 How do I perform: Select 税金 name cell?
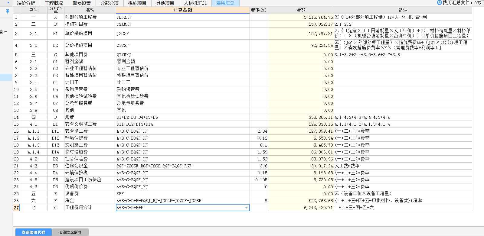click(90, 201)
